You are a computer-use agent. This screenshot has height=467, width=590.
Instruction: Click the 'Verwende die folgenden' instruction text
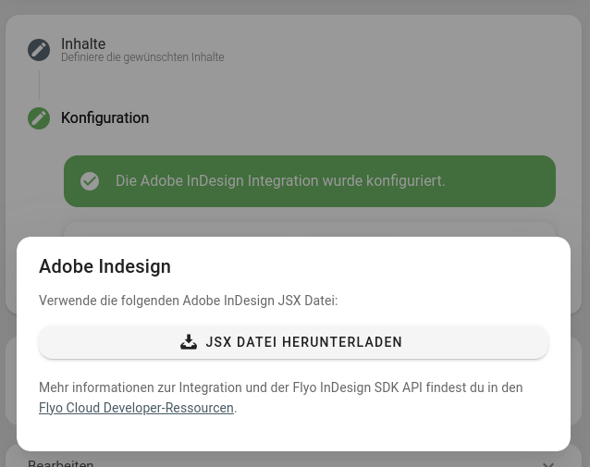pos(109,301)
